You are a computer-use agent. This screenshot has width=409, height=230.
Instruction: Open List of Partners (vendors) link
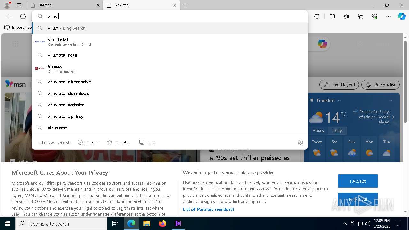tap(209, 209)
